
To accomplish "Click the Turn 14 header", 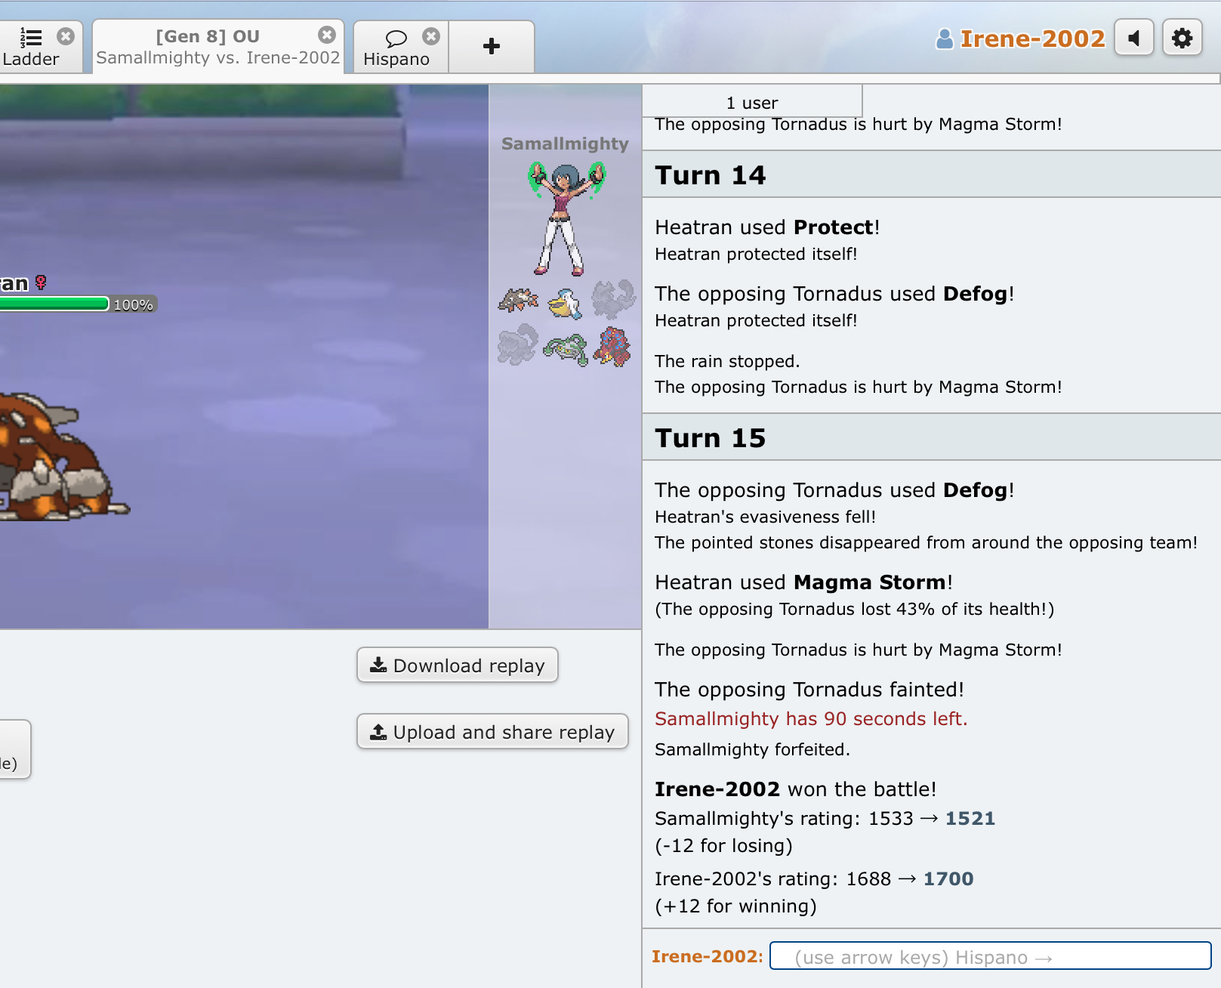I will pyautogui.click(x=932, y=174).
